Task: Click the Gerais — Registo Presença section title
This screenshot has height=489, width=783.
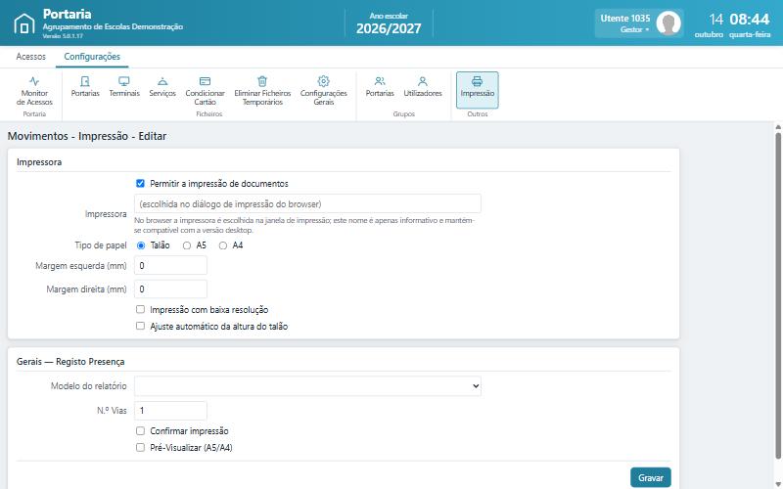Action: [70, 362]
